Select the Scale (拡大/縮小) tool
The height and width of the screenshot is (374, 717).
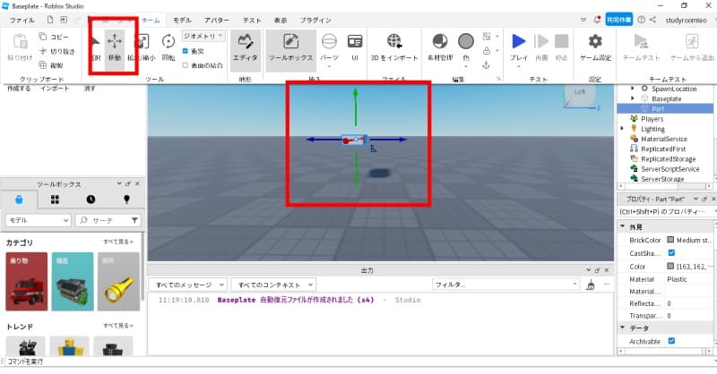(x=142, y=48)
